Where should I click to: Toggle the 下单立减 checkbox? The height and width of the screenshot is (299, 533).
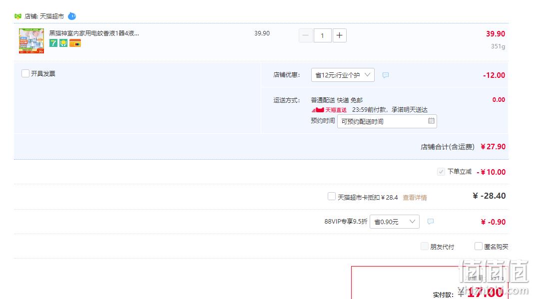pos(441,172)
